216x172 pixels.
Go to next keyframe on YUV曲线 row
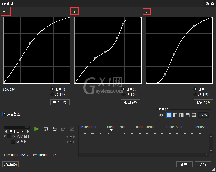(74, 137)
